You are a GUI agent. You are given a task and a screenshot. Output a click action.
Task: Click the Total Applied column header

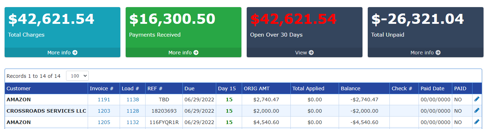308,88
